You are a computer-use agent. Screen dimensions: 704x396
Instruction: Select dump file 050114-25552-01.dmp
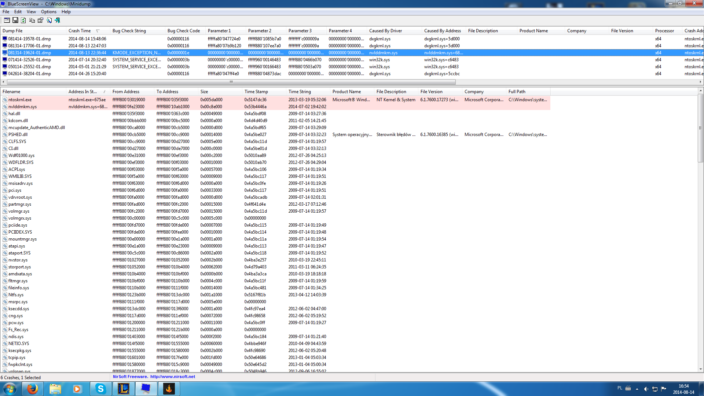pyautogui.click(x=29, y=67)
